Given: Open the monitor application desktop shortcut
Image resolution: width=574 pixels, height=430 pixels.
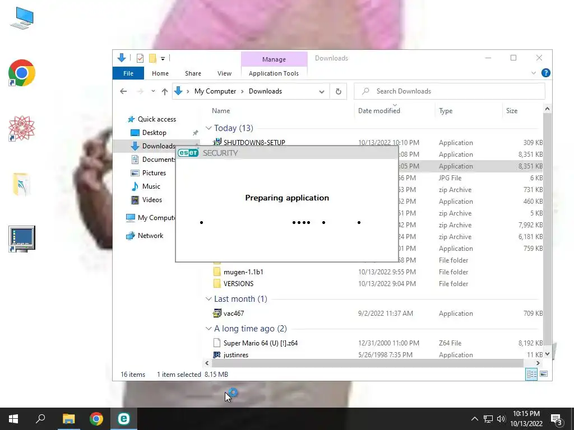Looking at the screenshot, I should point(22,239).
